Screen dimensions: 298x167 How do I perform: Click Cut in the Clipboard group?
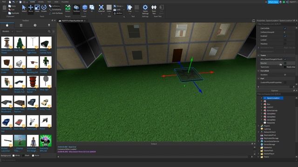[11, 10]
